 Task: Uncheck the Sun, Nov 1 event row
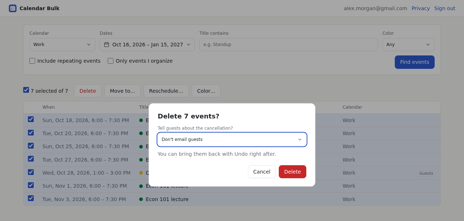pos(31,185)
